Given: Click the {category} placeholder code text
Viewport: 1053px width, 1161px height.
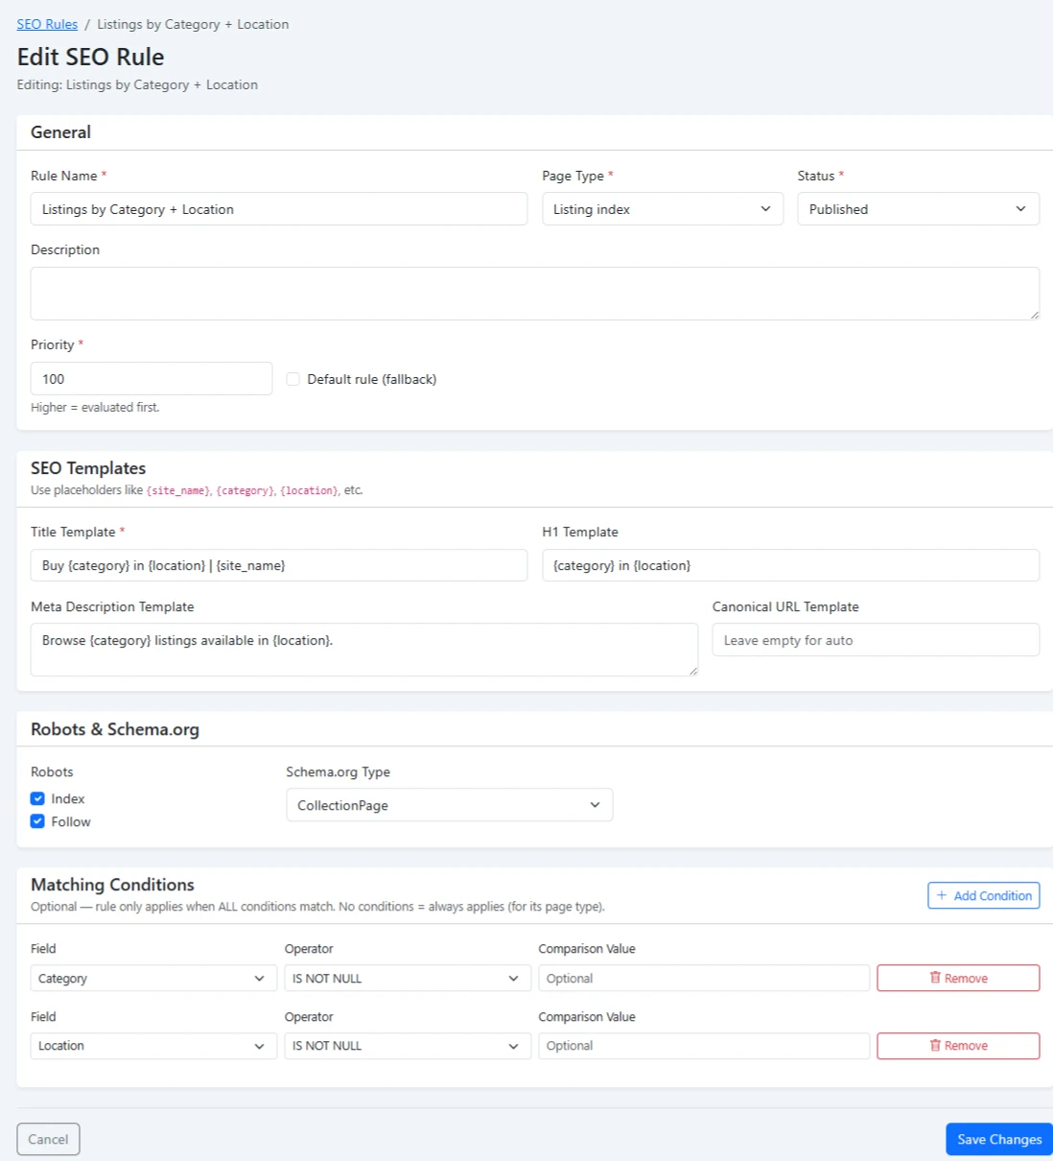Looking at the screenshot, I should tap(246, 490).
